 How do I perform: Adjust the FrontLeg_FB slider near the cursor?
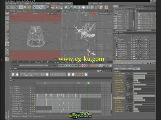[x=144, y=80]
